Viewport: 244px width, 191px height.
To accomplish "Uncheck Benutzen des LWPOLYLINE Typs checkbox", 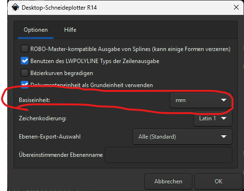I will click(x=25, y=61).
